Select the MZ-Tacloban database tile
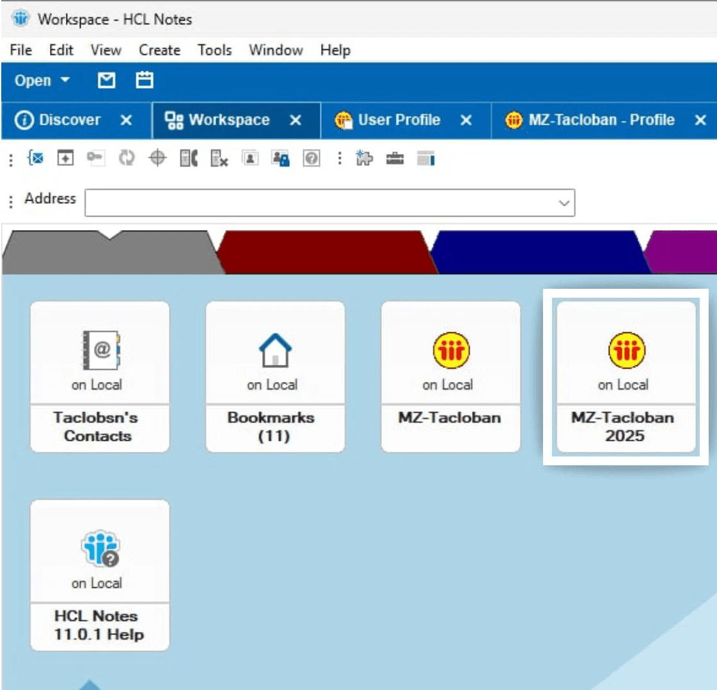This screenshot has width=717, height=690. pos(451,377)
